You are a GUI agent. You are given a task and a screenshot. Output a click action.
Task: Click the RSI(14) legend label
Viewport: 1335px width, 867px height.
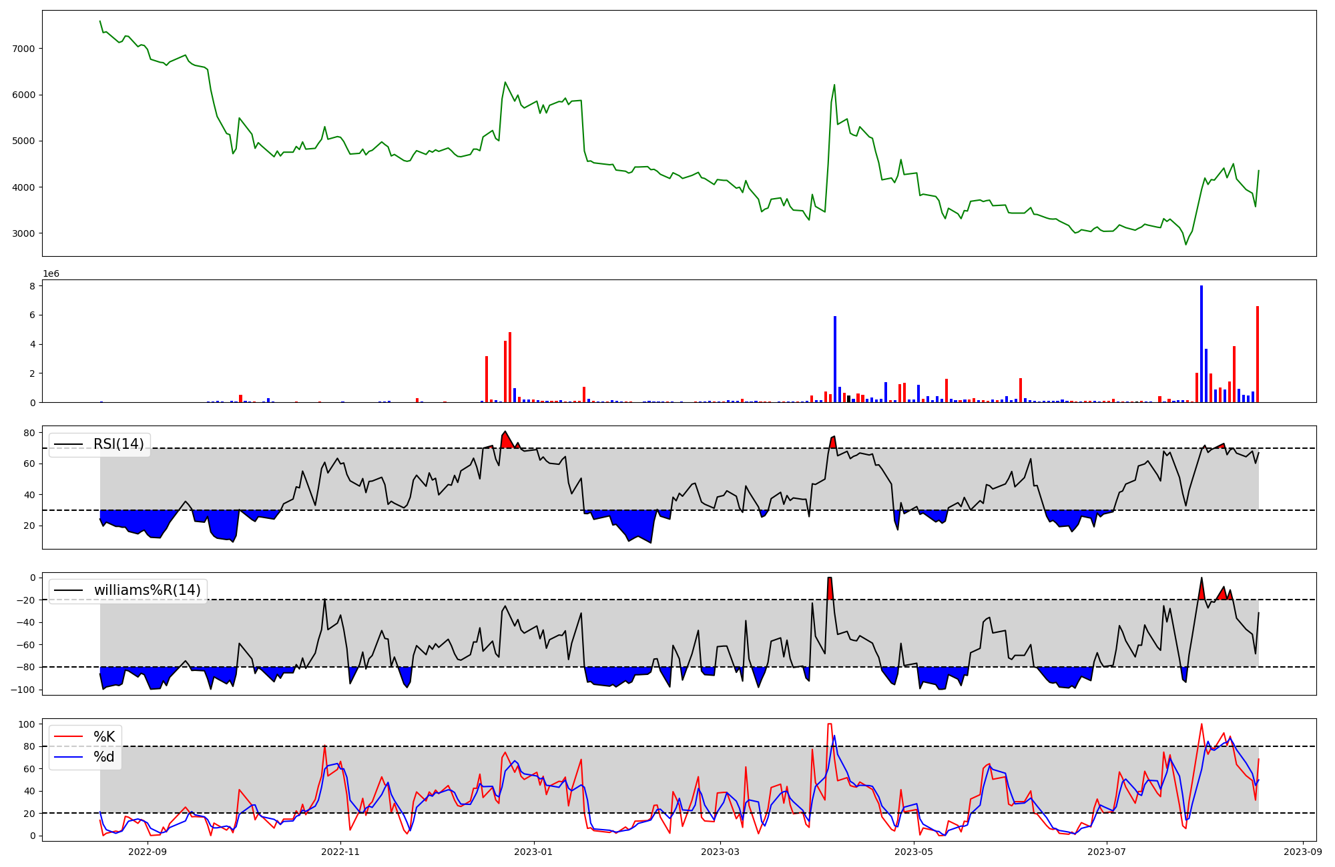coord(118,444)
